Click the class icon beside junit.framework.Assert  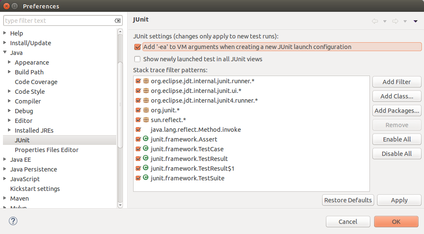point(146,139)
